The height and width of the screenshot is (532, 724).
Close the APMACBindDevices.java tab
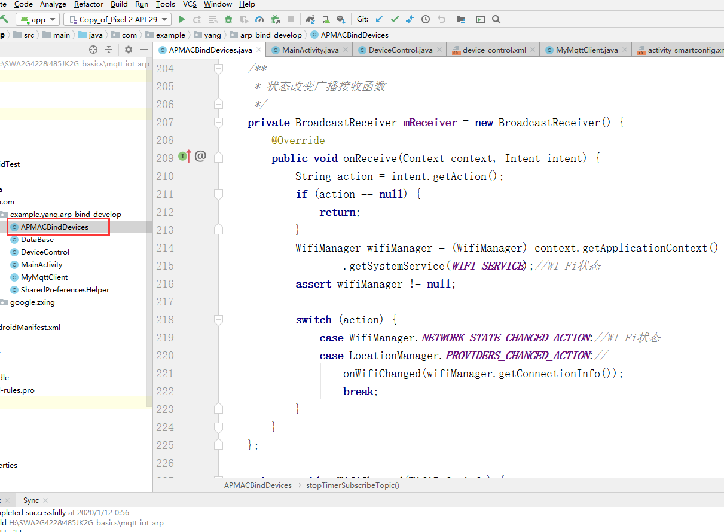[x=259, y=50]
